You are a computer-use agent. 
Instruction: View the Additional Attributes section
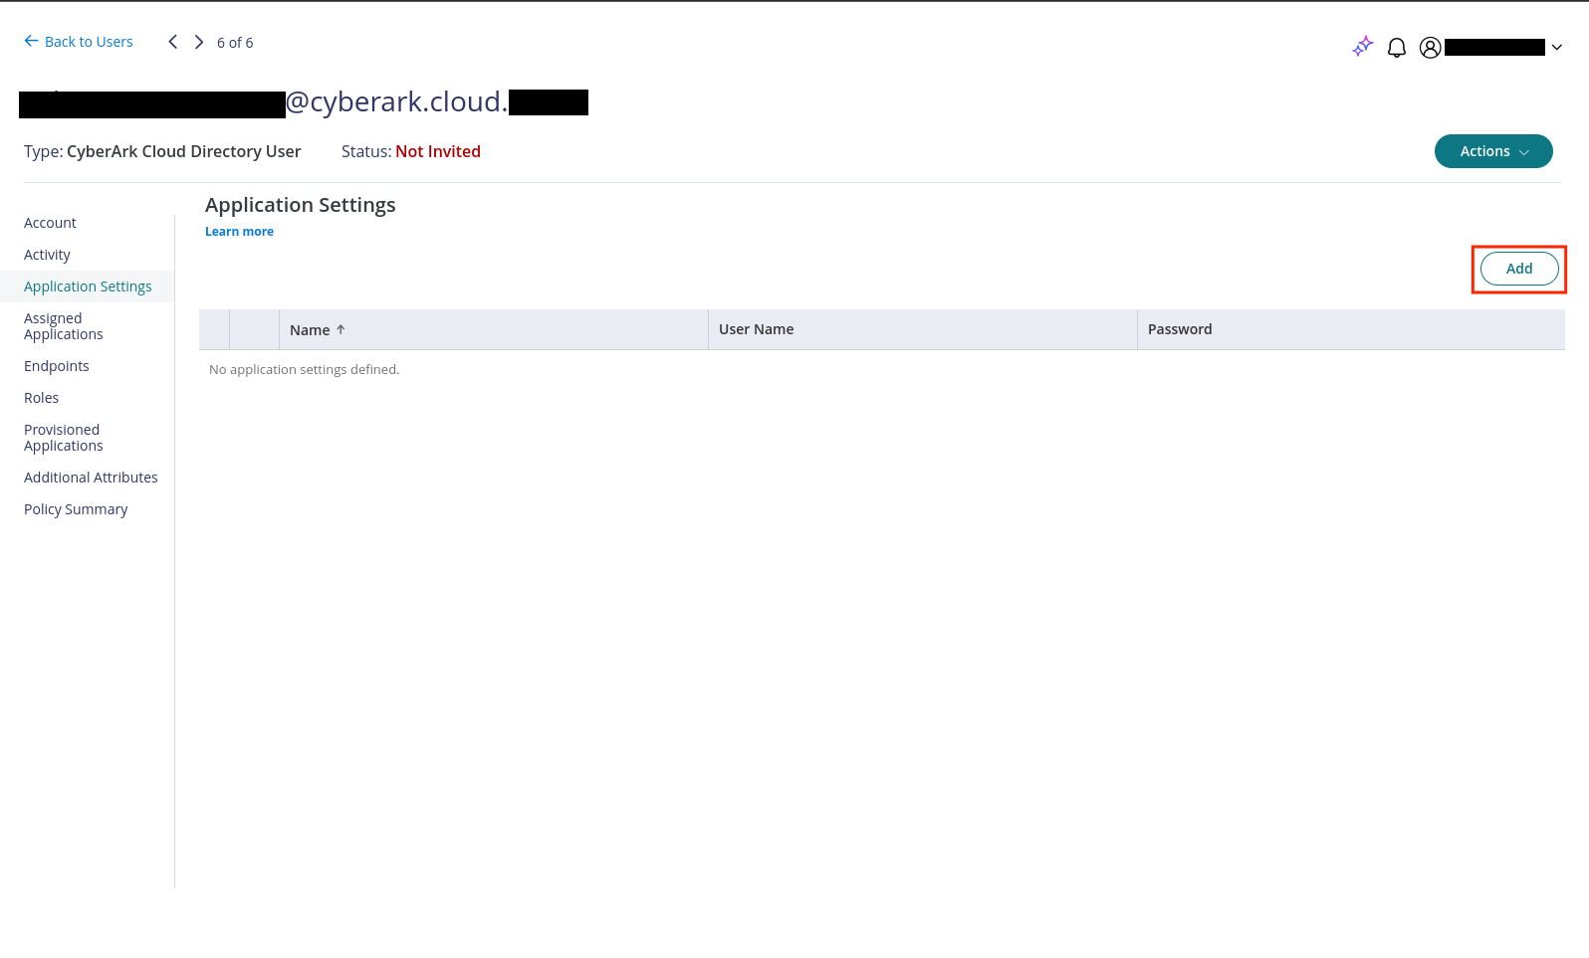pos(91,478)
